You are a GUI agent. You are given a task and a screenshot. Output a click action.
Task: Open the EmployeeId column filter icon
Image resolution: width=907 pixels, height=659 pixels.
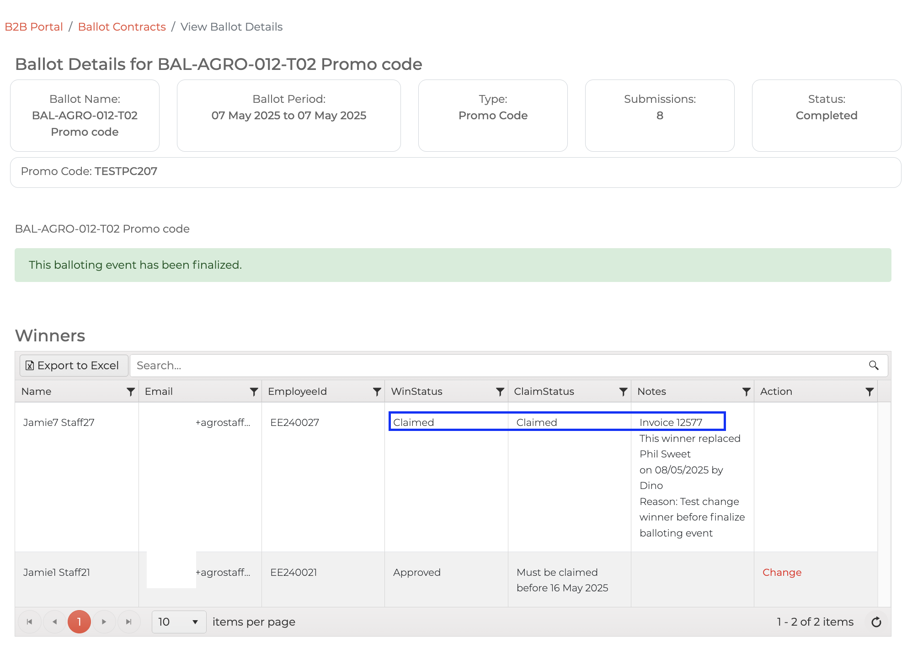pyautogui.click(x=377, y=392)
